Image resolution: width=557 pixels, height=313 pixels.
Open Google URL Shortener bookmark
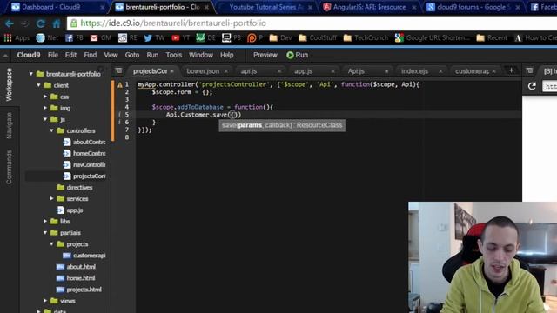click(433, 37)
